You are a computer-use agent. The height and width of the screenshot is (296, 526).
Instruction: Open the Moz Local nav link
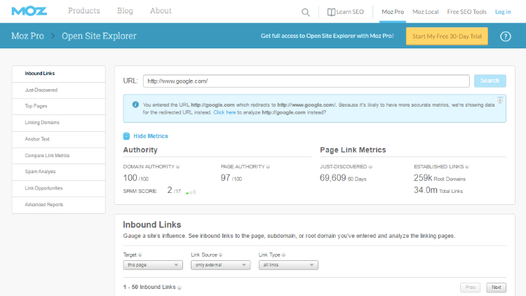[x=426, y=12]
